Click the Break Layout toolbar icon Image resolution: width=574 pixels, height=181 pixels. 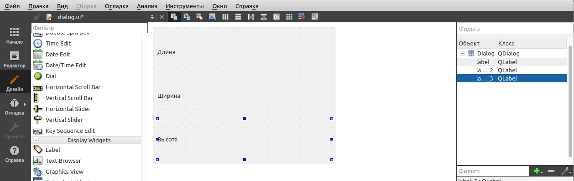[x=302, y=17]
